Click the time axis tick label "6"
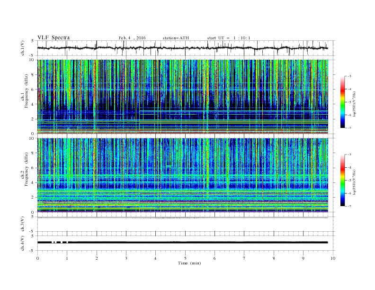Screen dimensions: 375x290 coord(214,258)
